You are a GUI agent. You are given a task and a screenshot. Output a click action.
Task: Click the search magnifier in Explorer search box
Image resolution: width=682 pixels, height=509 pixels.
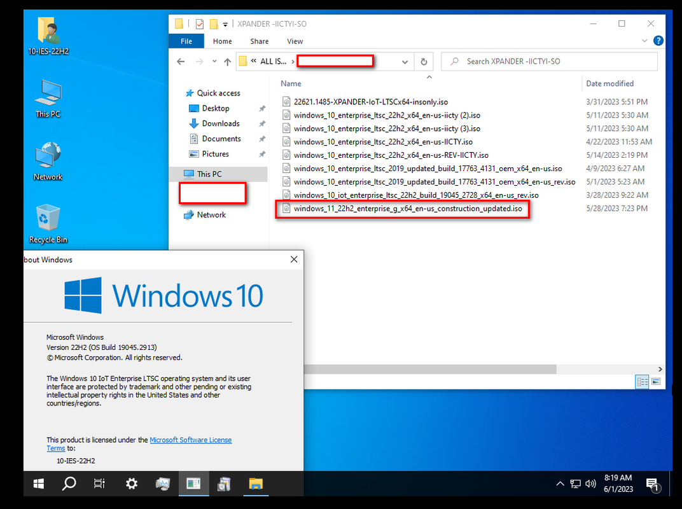click(x=454, y=62)
